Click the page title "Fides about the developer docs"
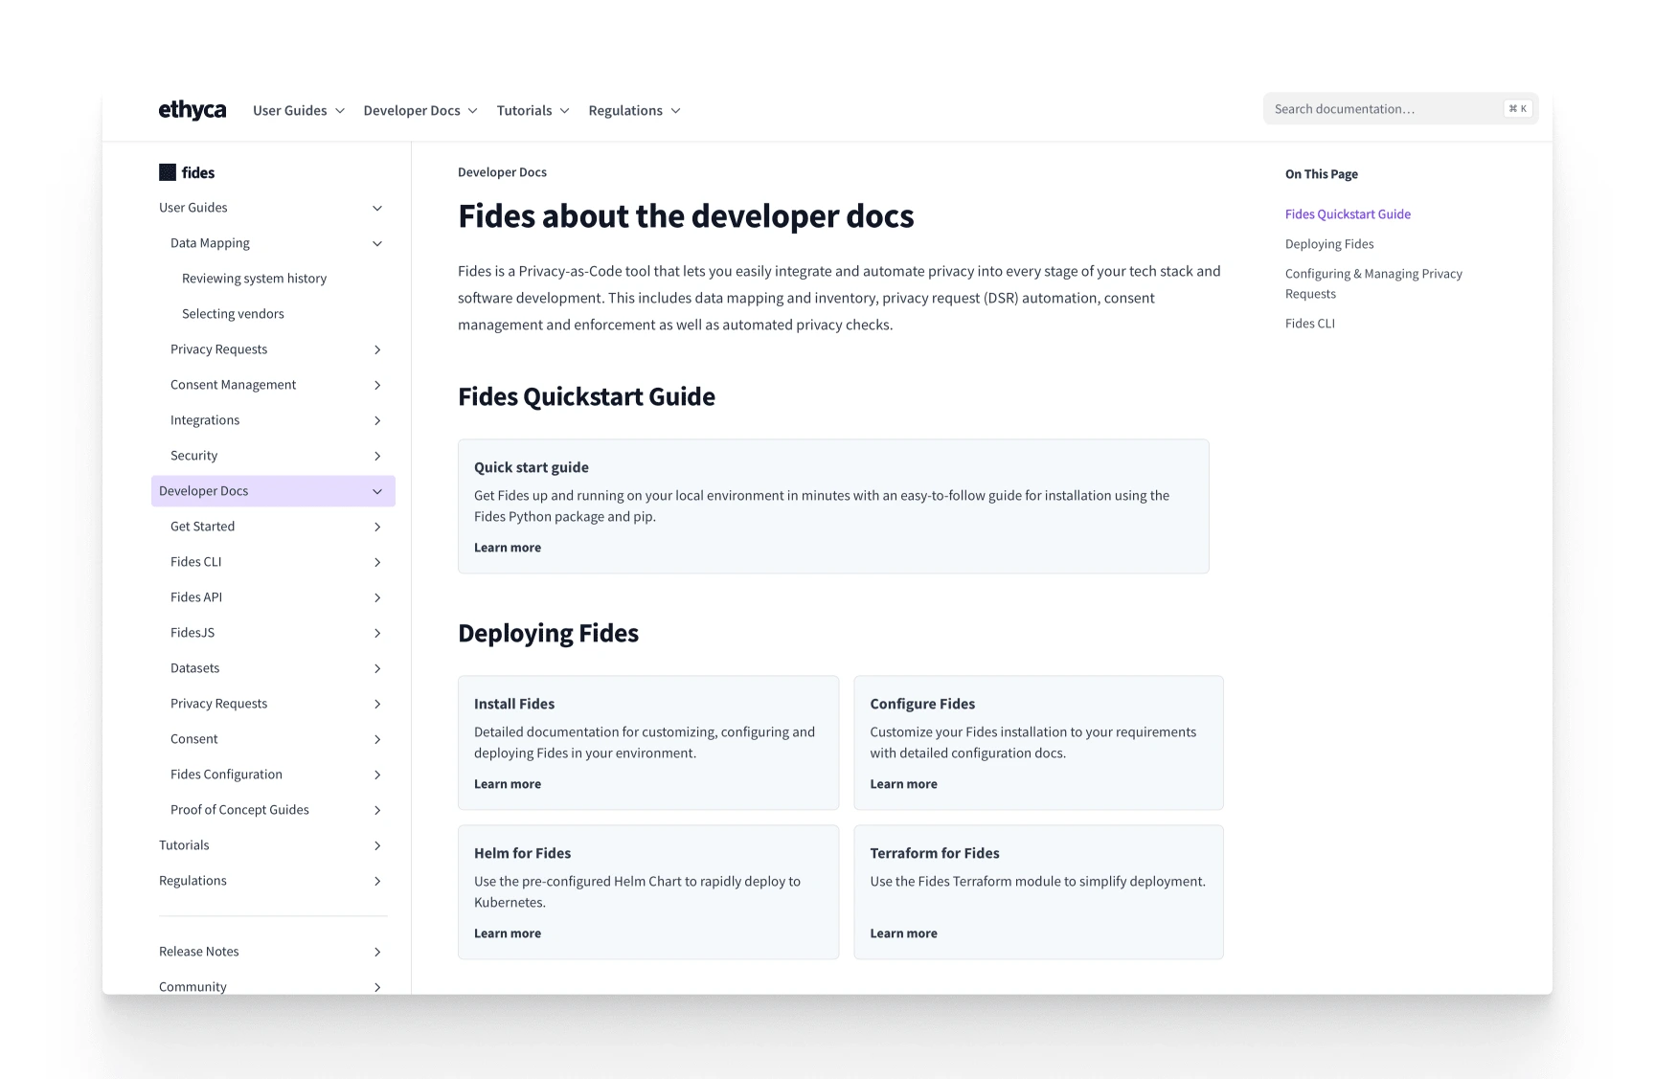Viewport: 1655px width, 1079px height. pyautogui.click(x=686, y=216)
